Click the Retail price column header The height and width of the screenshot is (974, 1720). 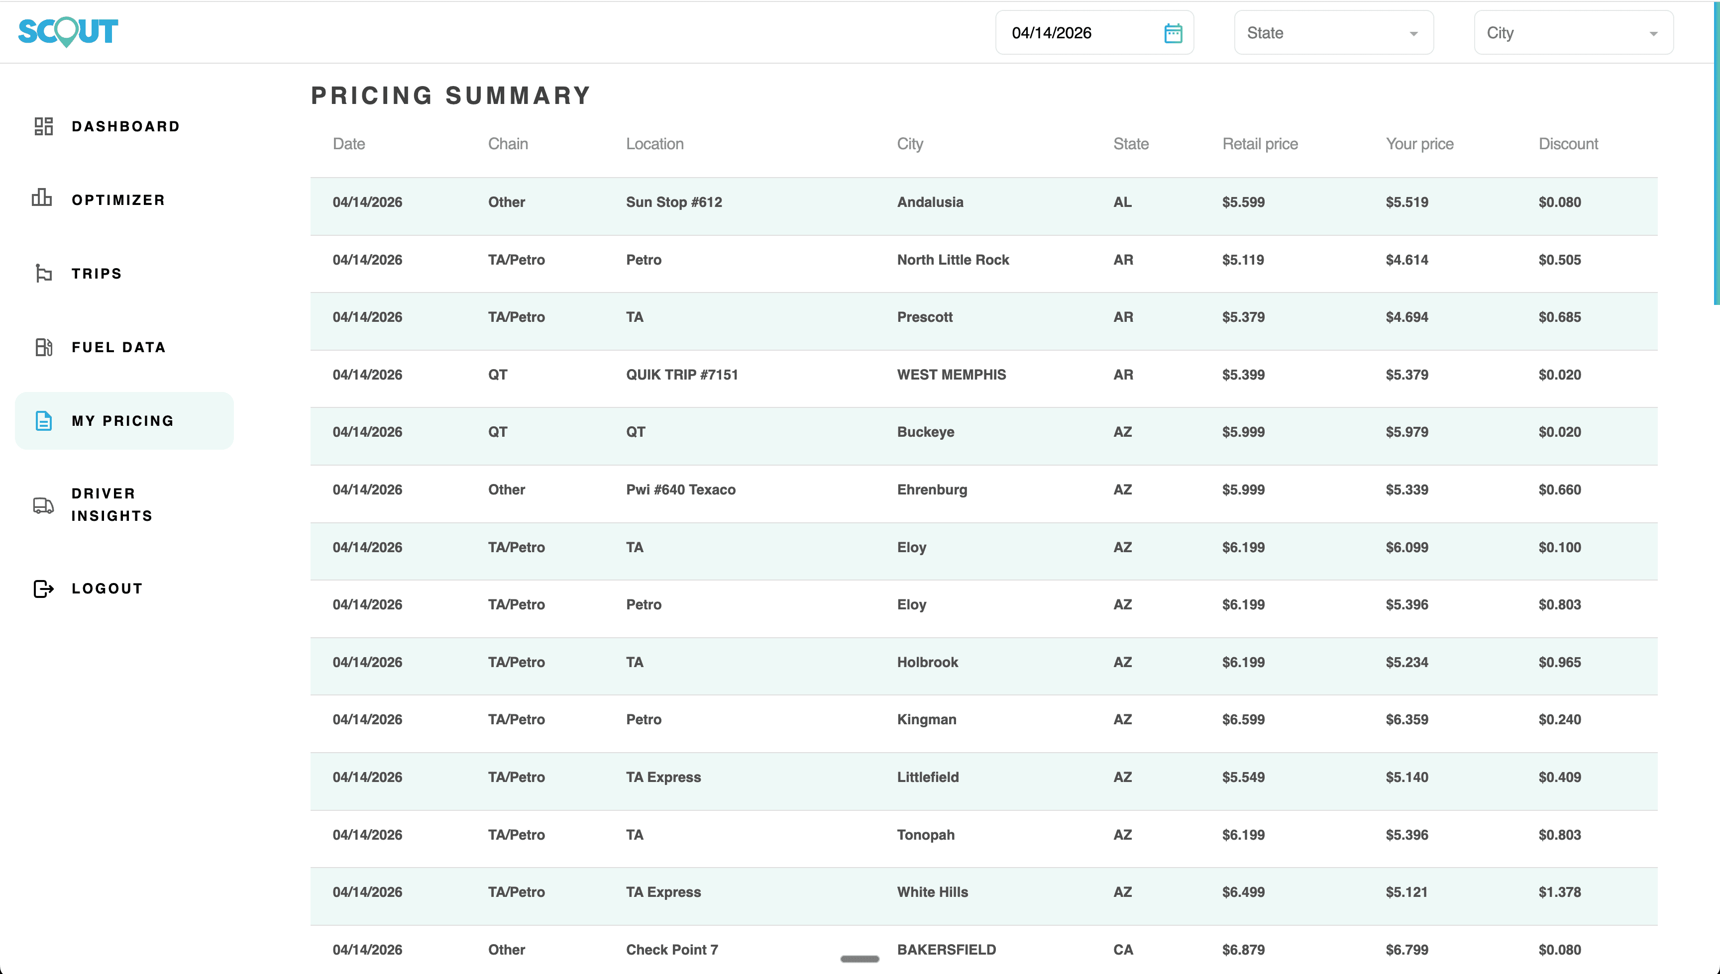[x=1260, y=143]
